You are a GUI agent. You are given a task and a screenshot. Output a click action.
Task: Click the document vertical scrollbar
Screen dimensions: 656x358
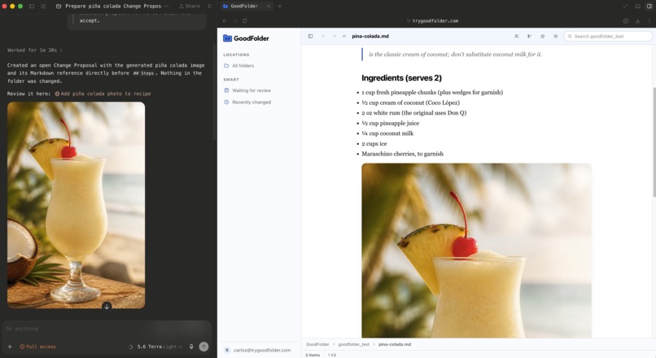coord(654,142)
